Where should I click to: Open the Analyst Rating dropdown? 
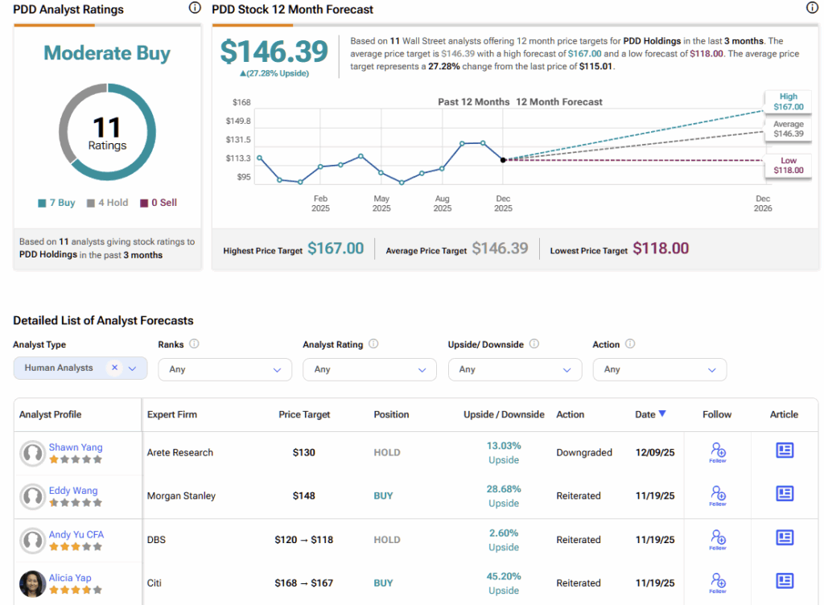(x=369, y=369)
